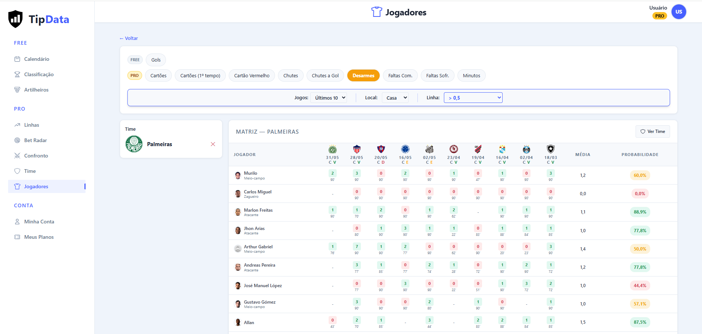Open the Jogos Últimos 10 dropdown
Screen dimensions: 702x334
[x=329, y=98]
